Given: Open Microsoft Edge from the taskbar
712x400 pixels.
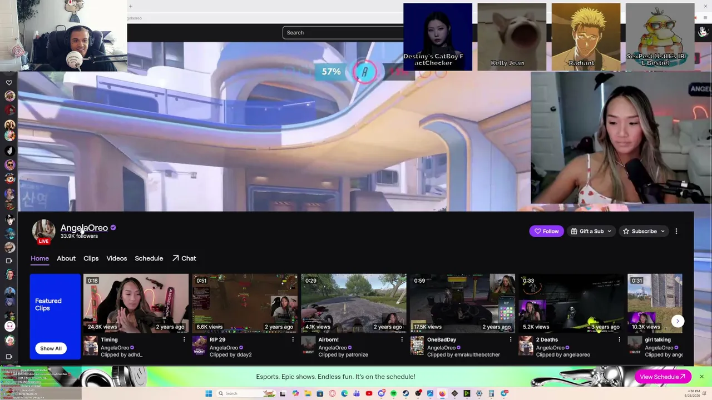Looking at the screenshot, I should pos(344,393).
